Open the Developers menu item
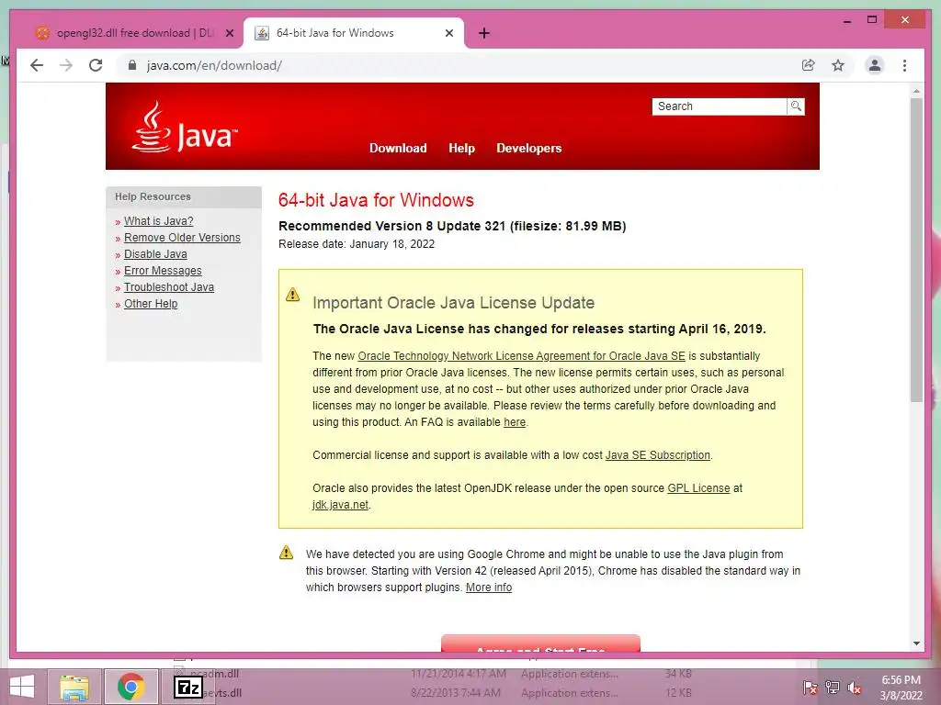The height and width of the screenshot is (705, 941). coord(528,148)
